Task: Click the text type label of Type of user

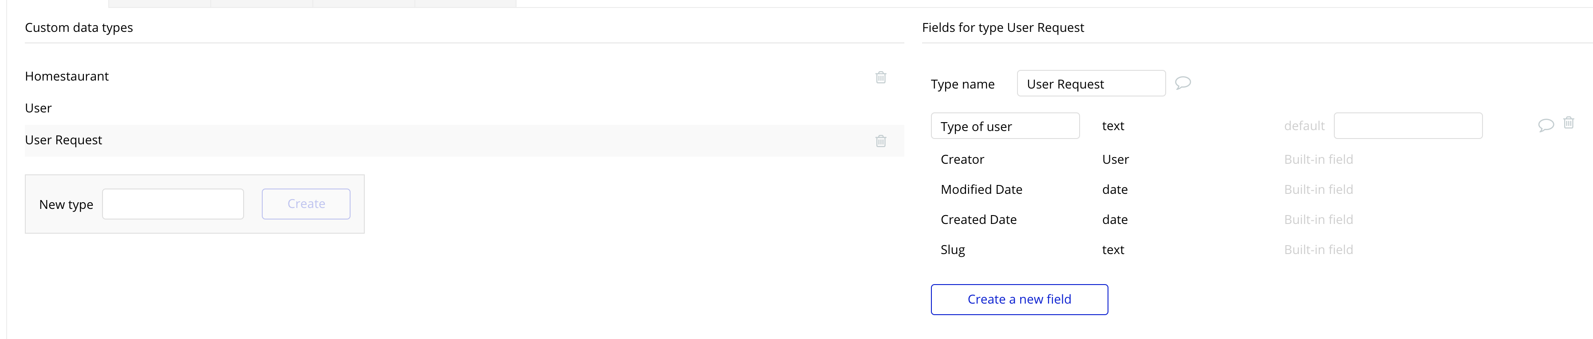Action: point(1112,127)
